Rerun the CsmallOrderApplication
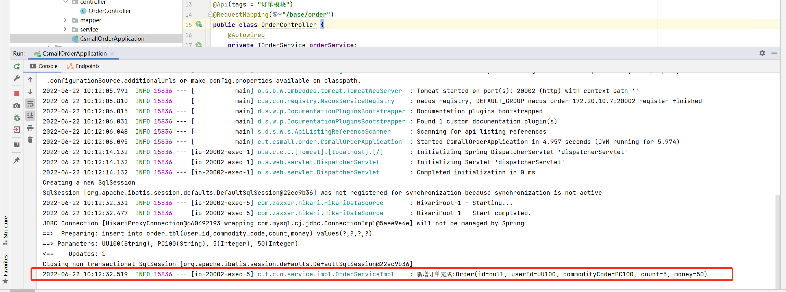Viewport: 786px width, 292px height. click(17, 66)
